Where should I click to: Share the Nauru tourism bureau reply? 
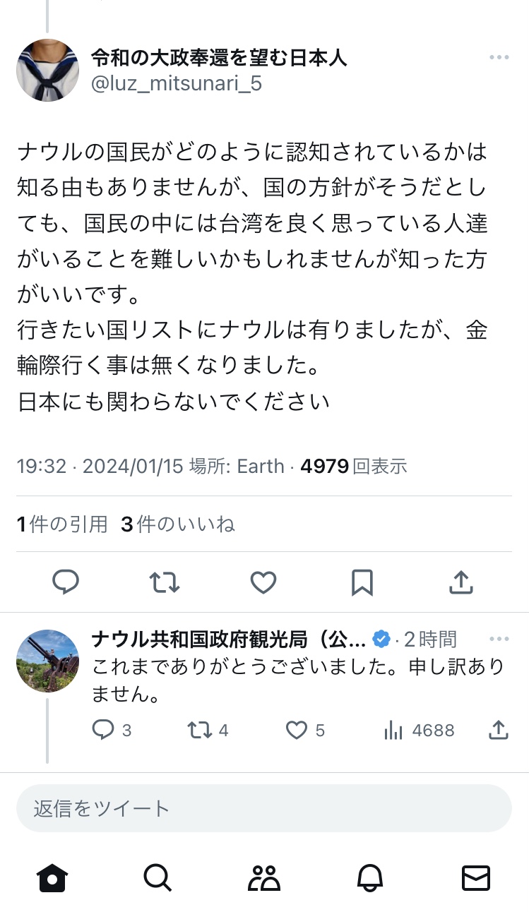point(499,730)
